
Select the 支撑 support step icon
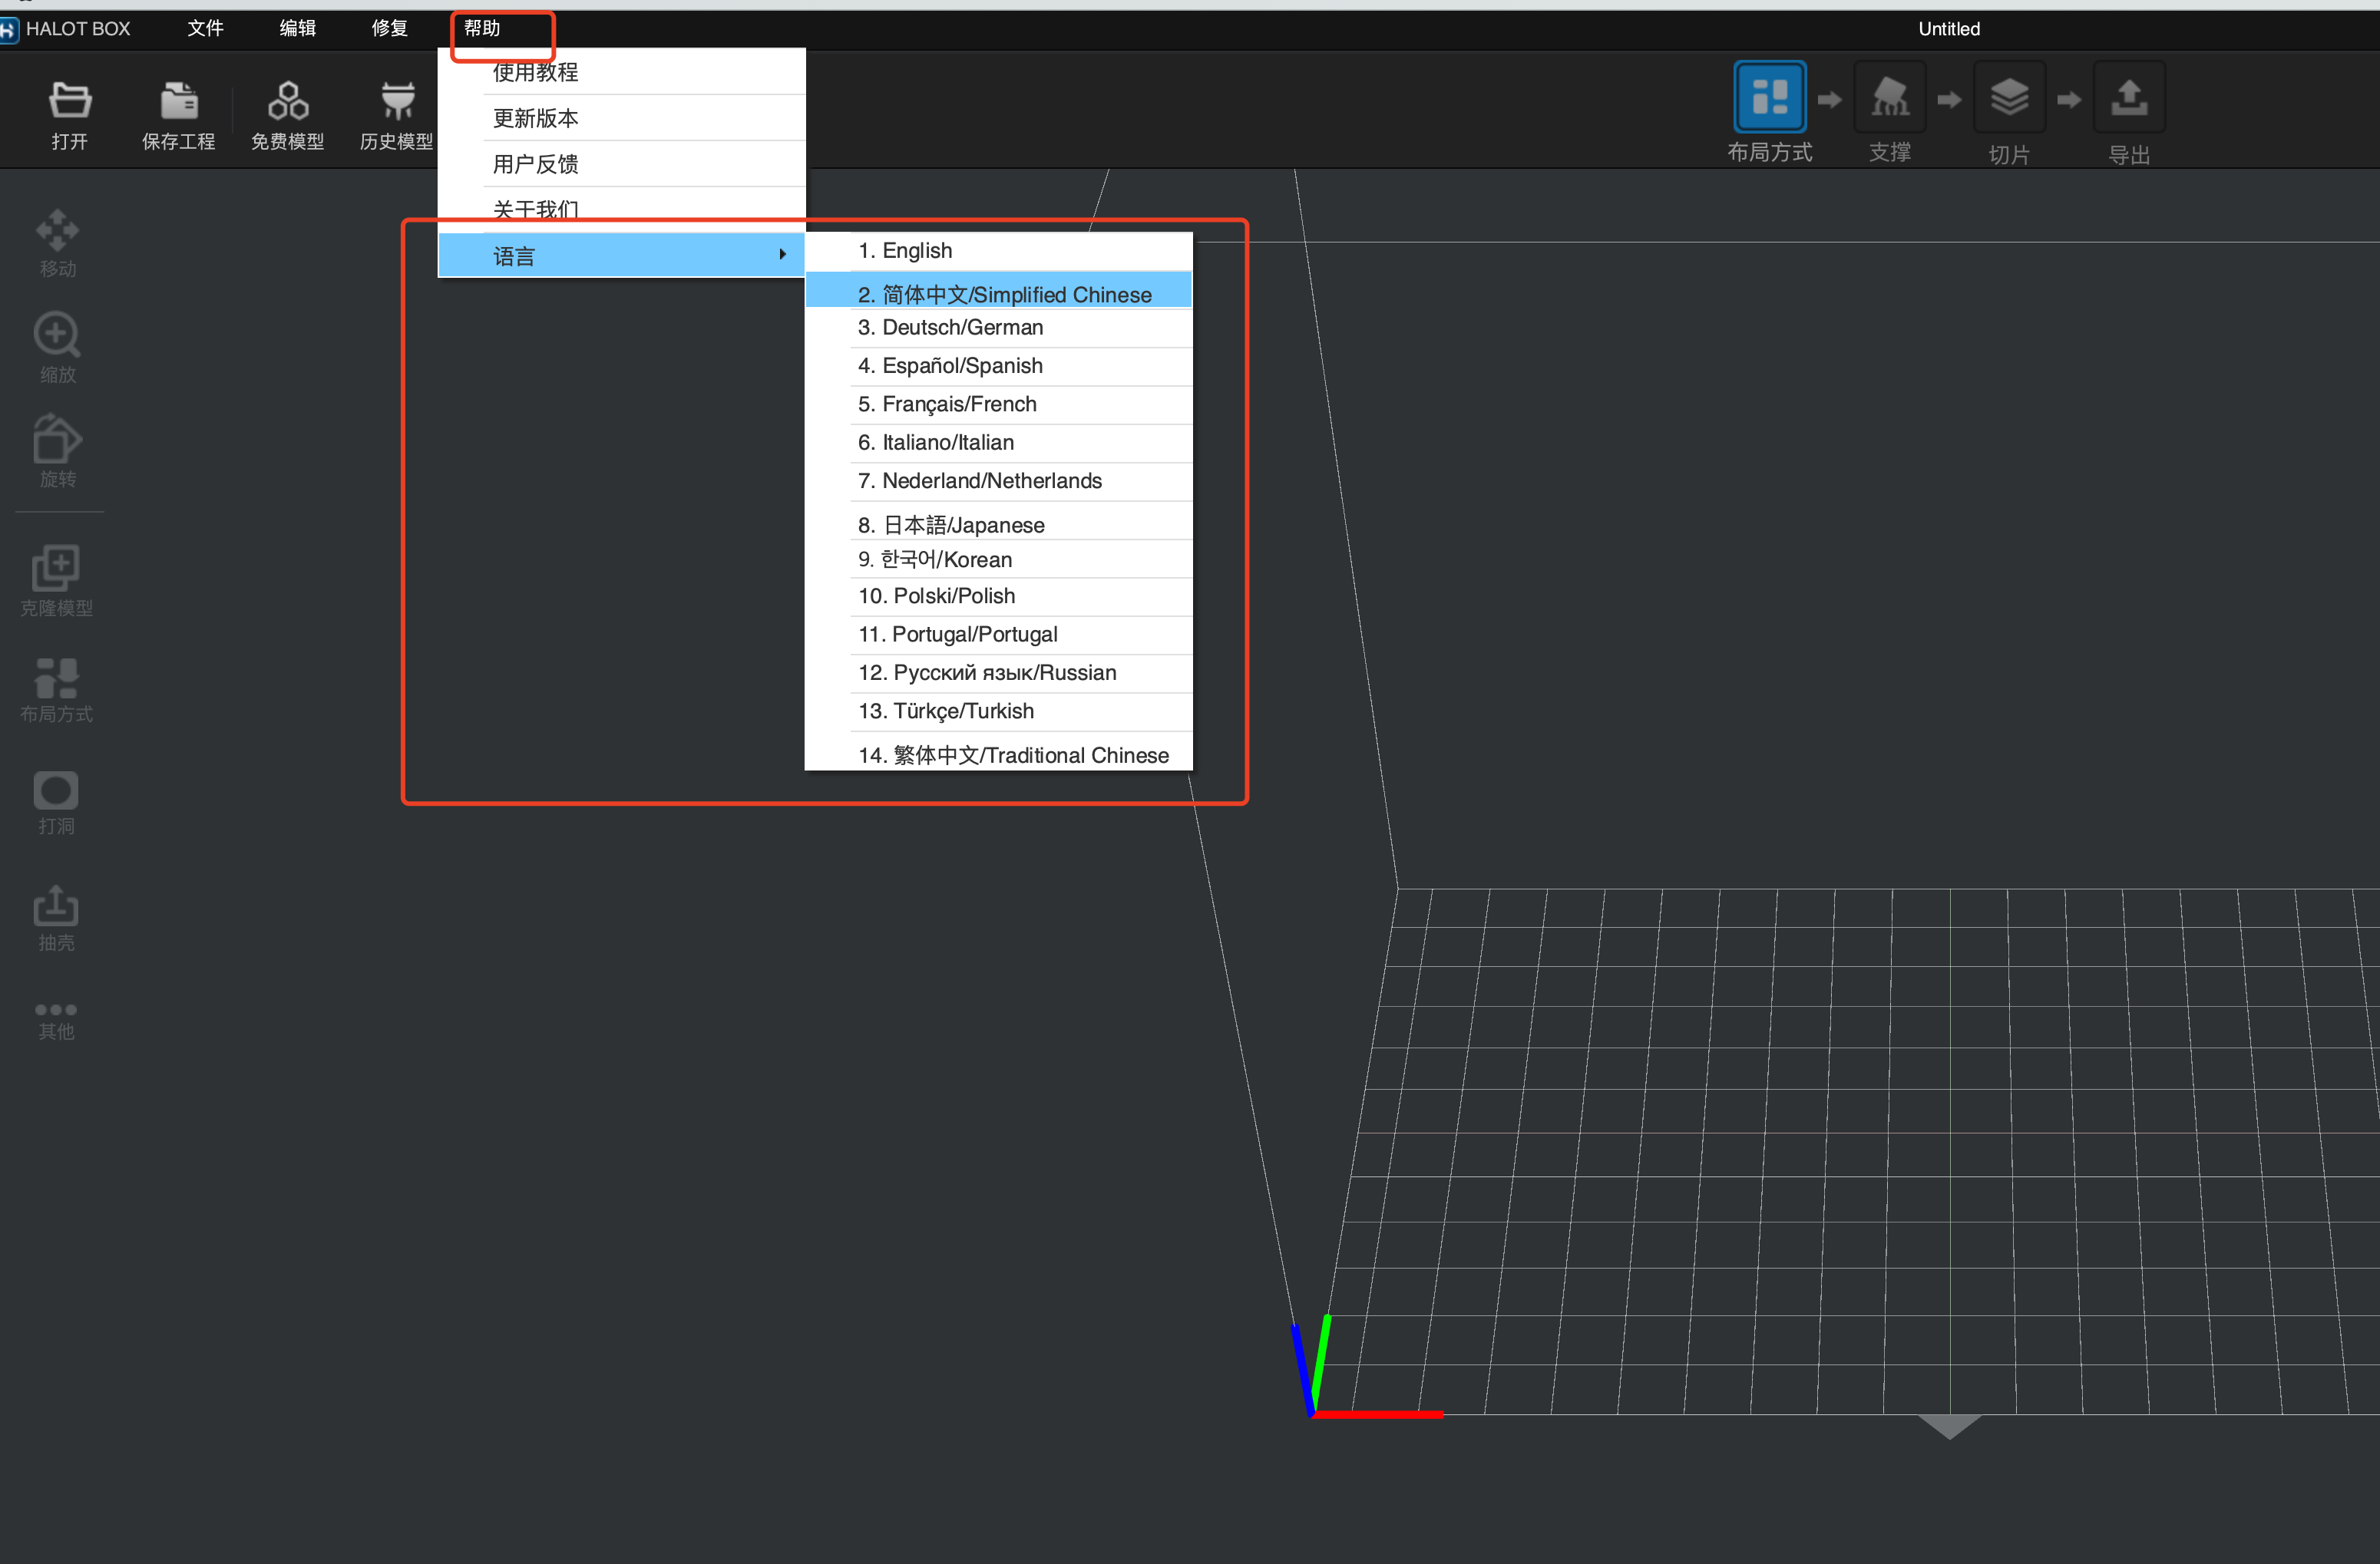click(x=1889, y=98)
